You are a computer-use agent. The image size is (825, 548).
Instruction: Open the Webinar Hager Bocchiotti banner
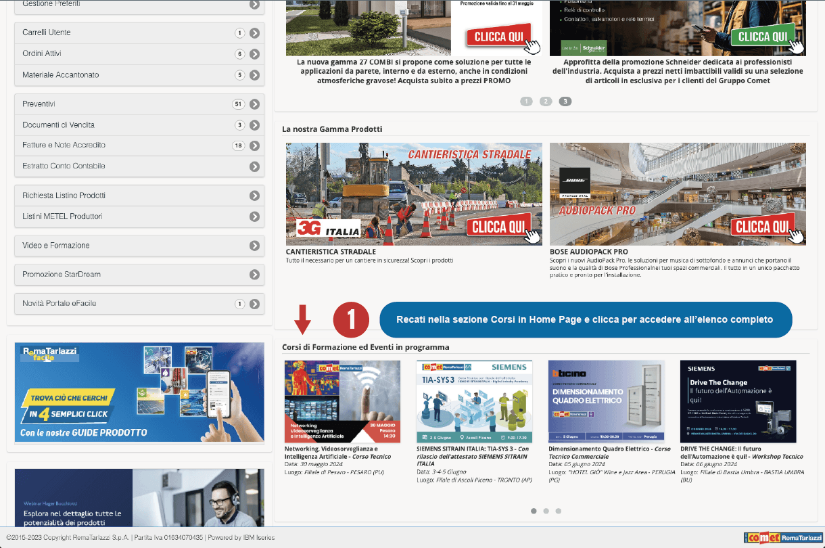click(139, 498)
